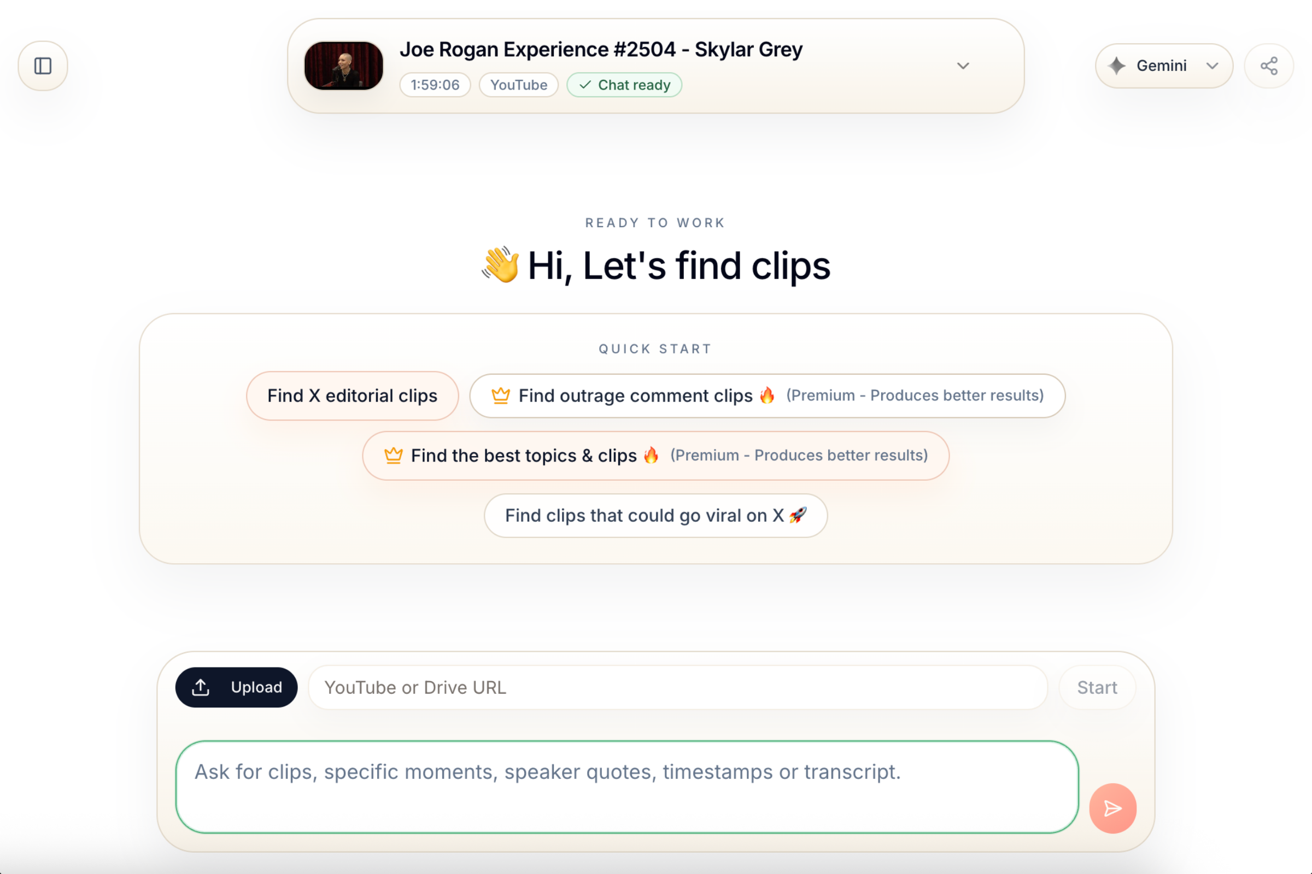Click the READY TO WORK label
The height and width of the screenshot is (874, 1312).
655,223
